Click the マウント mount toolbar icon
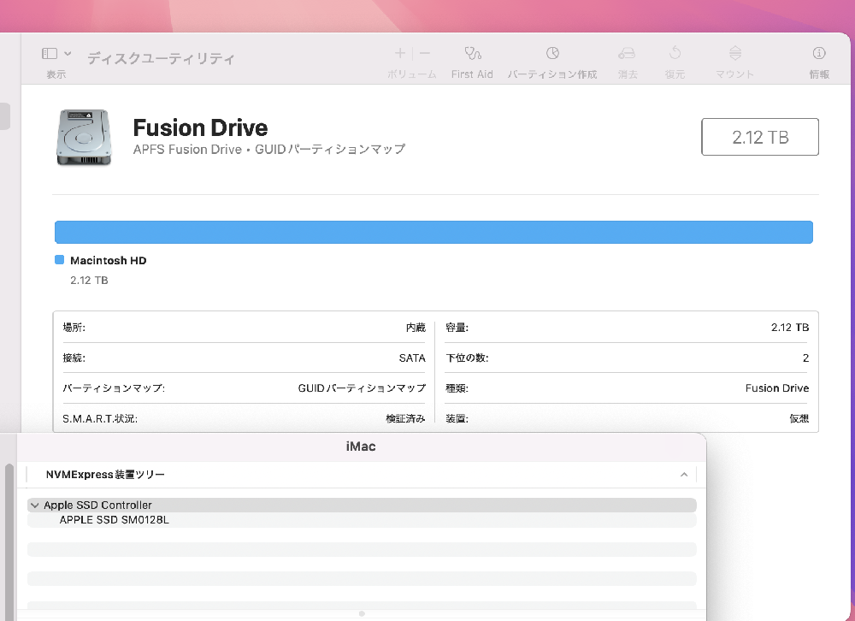The width and height of the screenshot is (855, 621). (735, 53)
